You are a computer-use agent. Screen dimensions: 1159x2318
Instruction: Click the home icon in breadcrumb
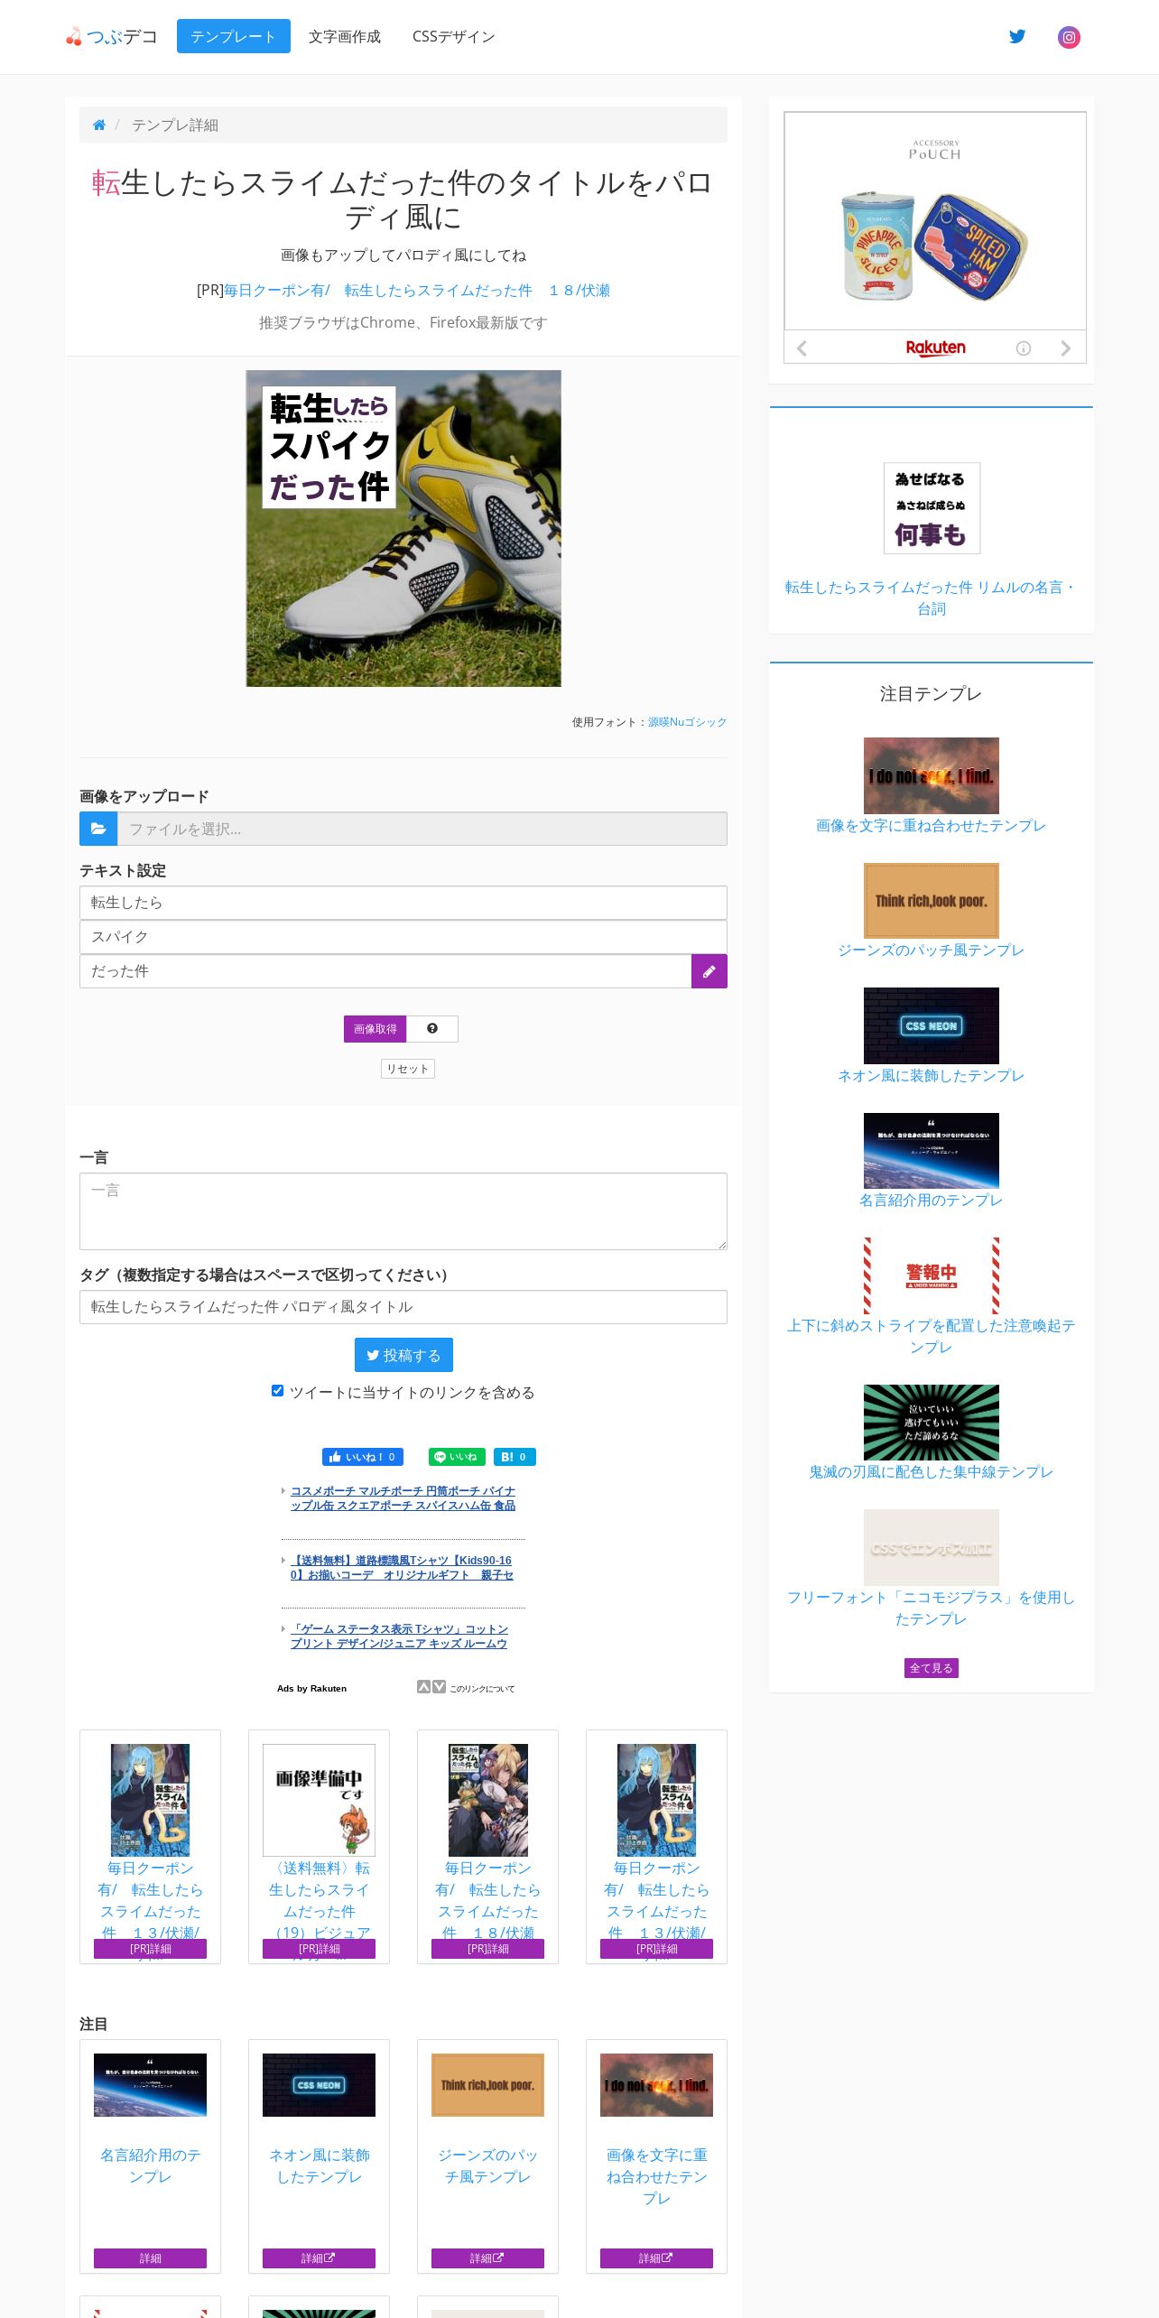(99, 125)
